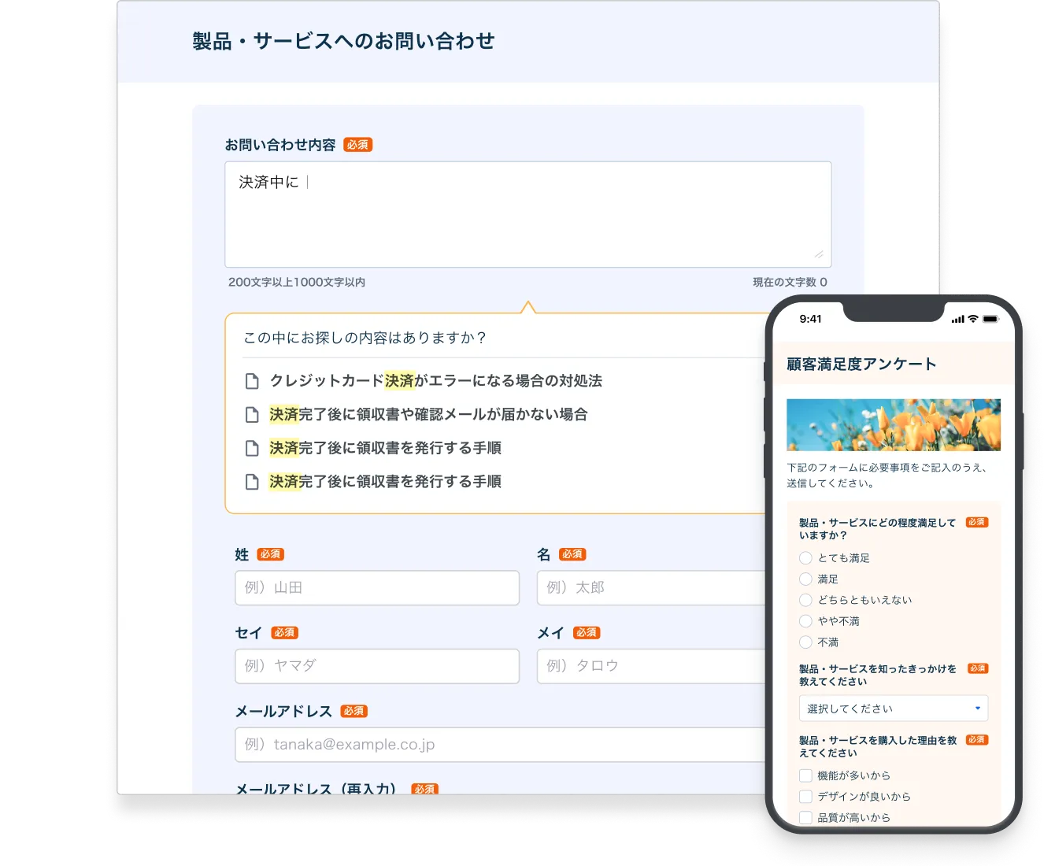Click document icon beside 確認メールが届かない場合 article
Viewport: 1055px width, 866px height.
coord(252,415)
